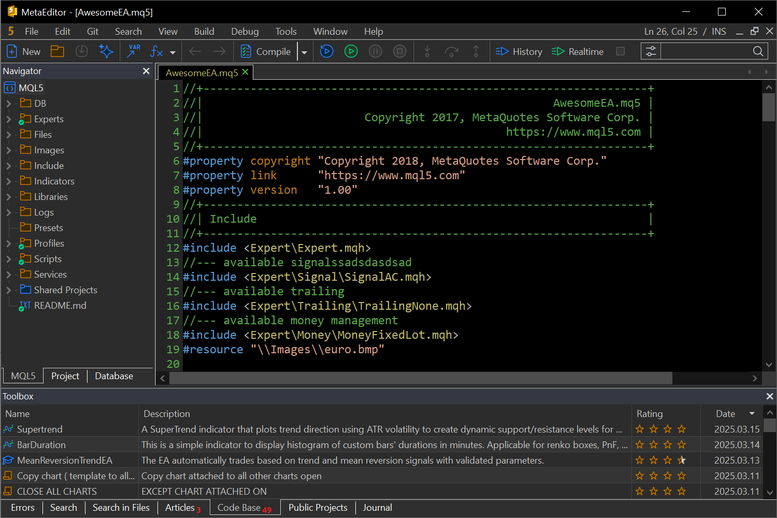Sort Toolbox by the Date column
The width and height of the screenshot is (777, 518).
pos(725,414)
